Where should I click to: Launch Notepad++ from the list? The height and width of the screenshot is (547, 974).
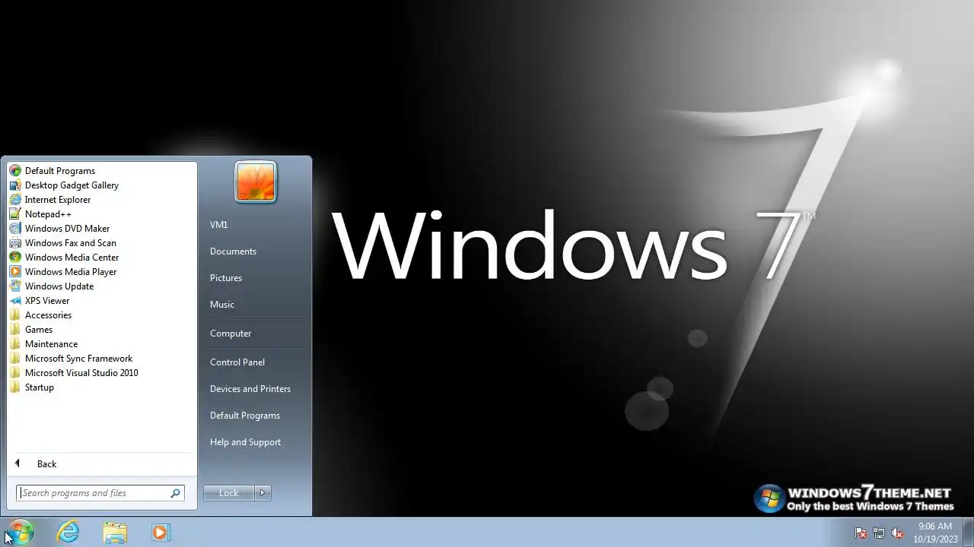point(48,214)
